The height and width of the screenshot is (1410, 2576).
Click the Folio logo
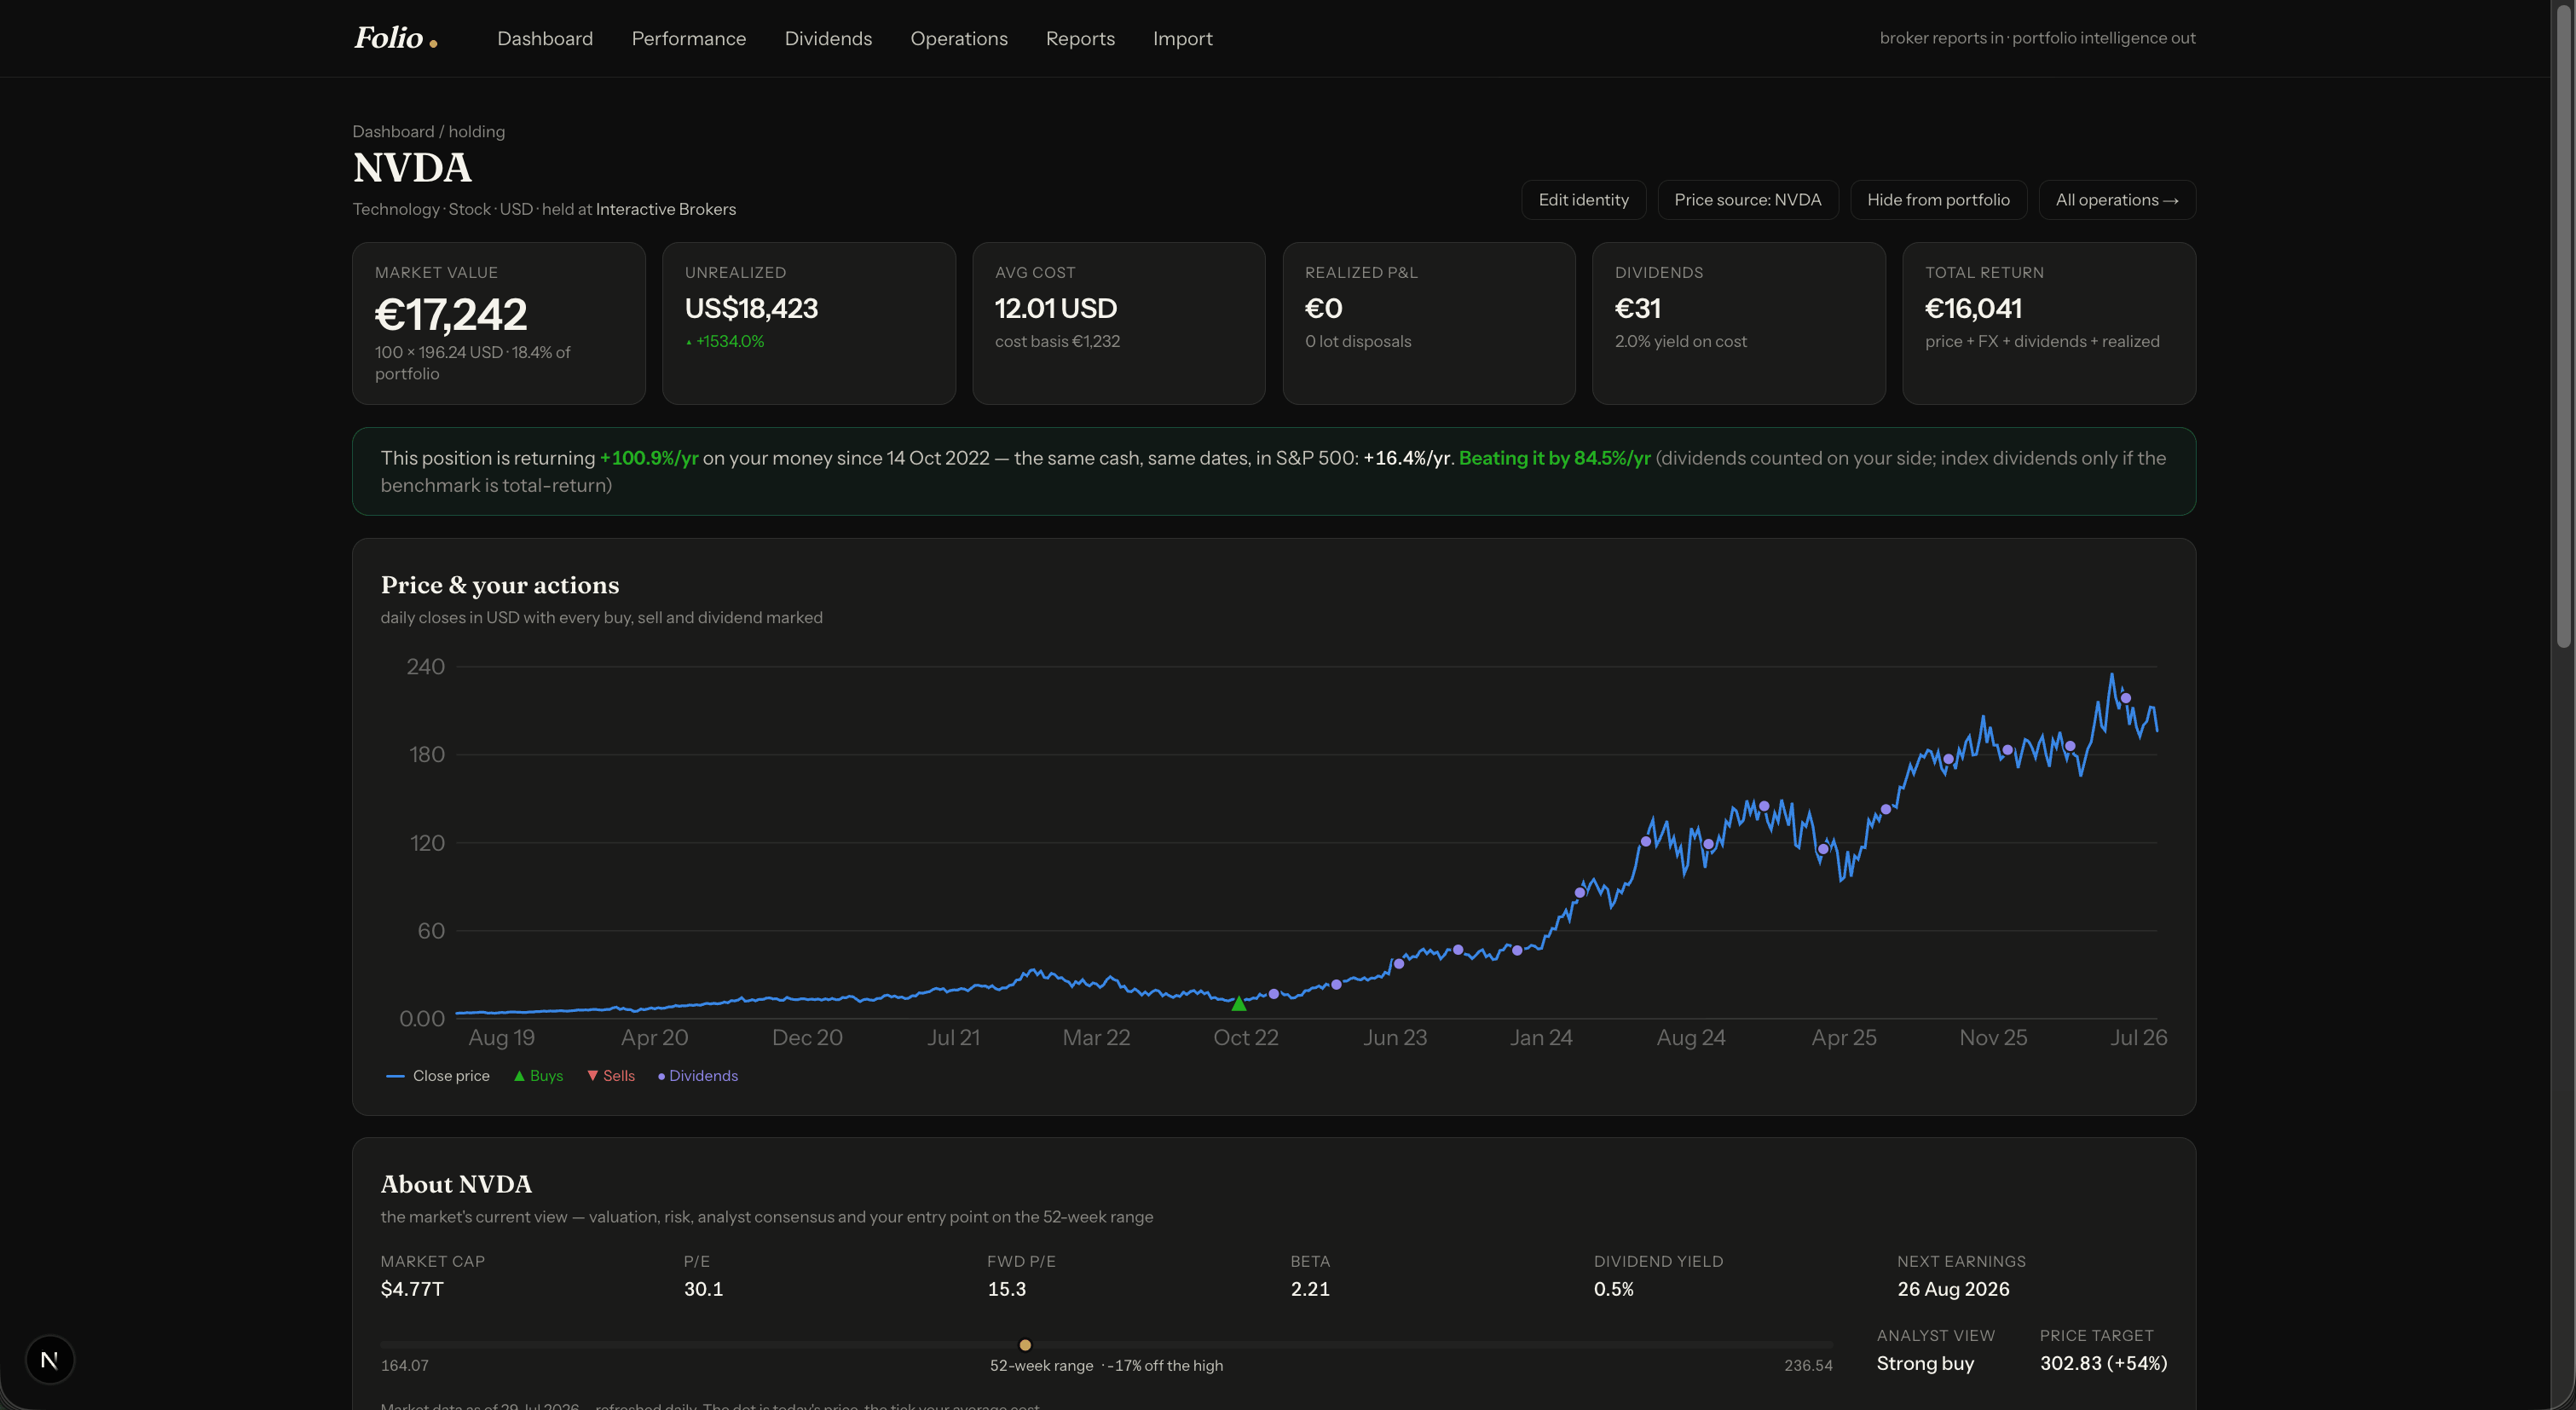click(395, 38)
